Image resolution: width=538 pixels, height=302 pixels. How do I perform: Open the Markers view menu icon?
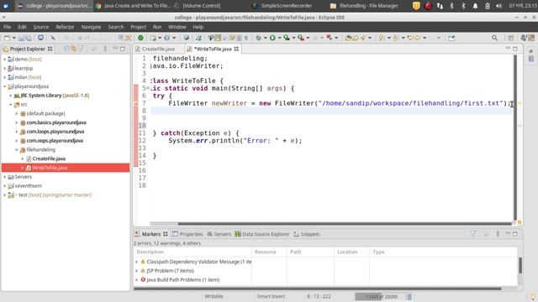pos(498,234)
